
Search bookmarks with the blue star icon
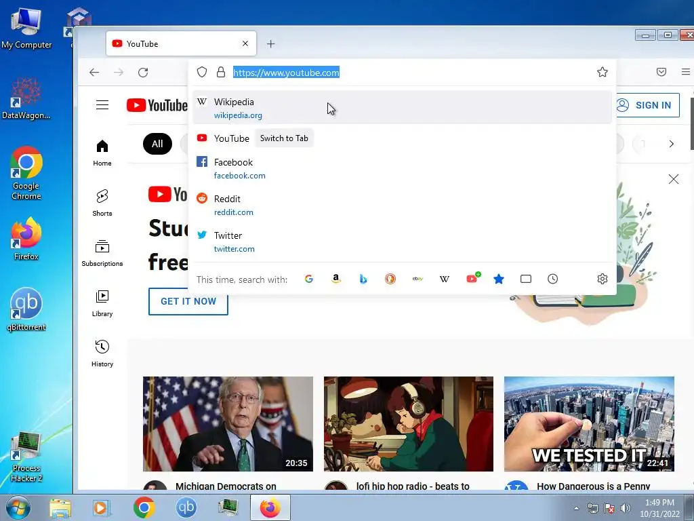click(499, 279)
